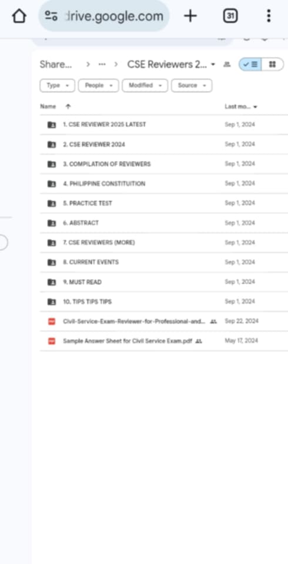This screenshot has height=564, width=288.
Task: Toggle Name column sort direction arrow
Action: click(x=68, y=106)
